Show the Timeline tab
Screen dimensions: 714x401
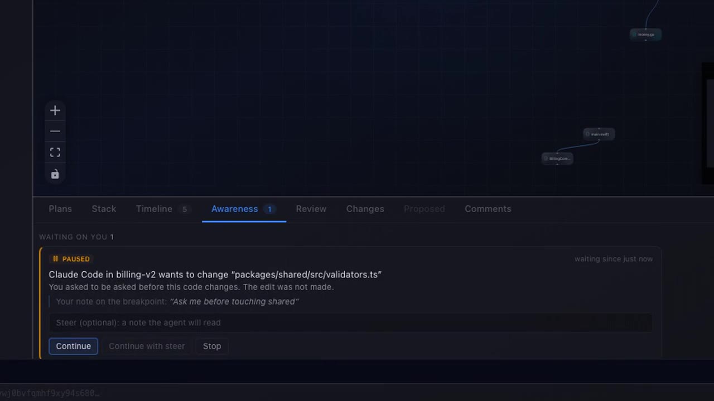click(163, 209)
